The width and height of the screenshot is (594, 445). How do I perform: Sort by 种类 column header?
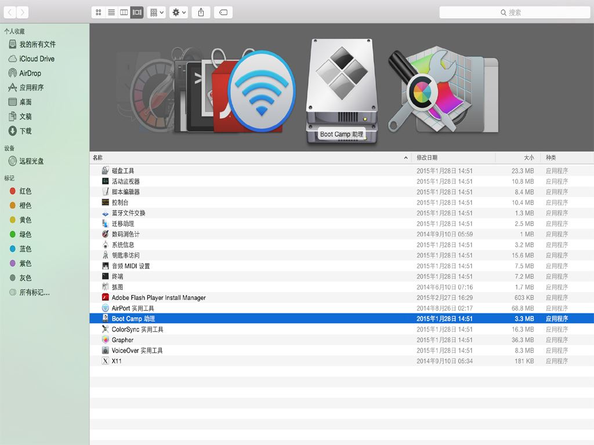point(566,158)
